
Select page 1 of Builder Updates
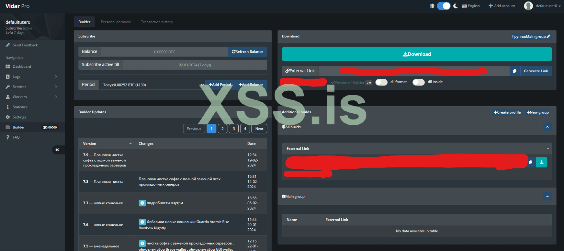tap(211, 129)
